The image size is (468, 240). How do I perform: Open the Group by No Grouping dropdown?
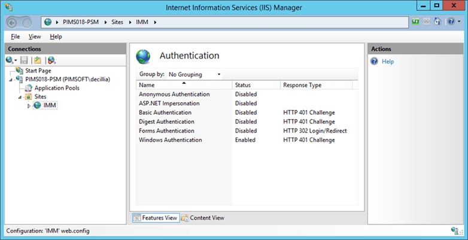coord(195,74)
